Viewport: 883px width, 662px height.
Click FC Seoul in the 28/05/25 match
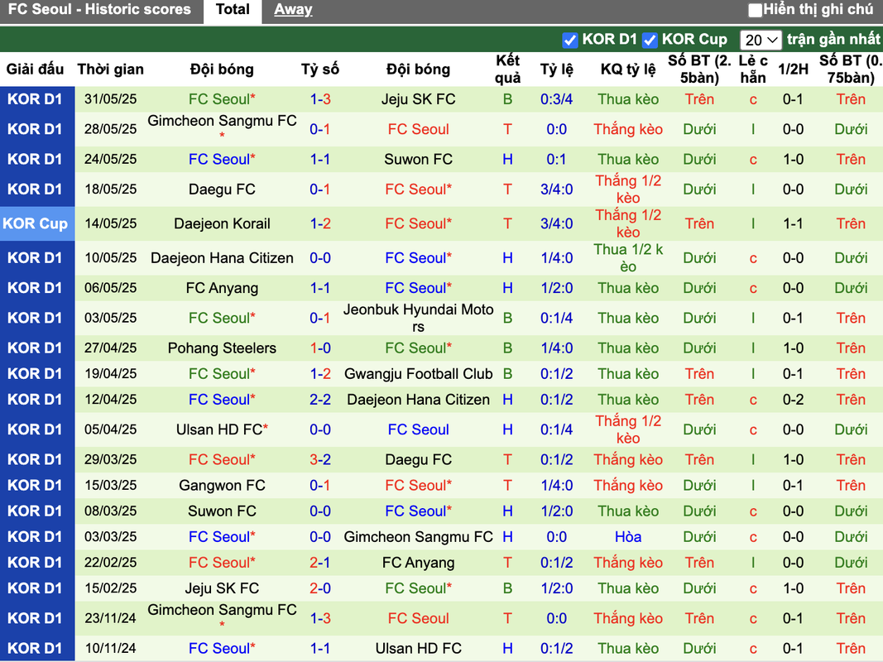click(x=419, y=129)
